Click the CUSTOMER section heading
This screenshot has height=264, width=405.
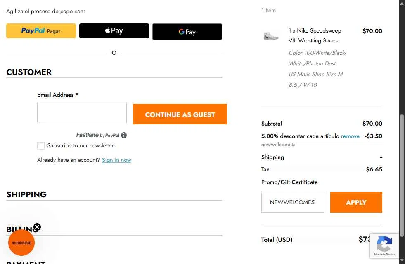click(29, 72)
